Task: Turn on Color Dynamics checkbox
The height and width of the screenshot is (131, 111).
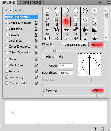Action: pyautogui.click(x=6, y=47)
